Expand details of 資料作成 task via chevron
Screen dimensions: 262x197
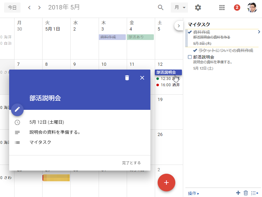(259, 32)
